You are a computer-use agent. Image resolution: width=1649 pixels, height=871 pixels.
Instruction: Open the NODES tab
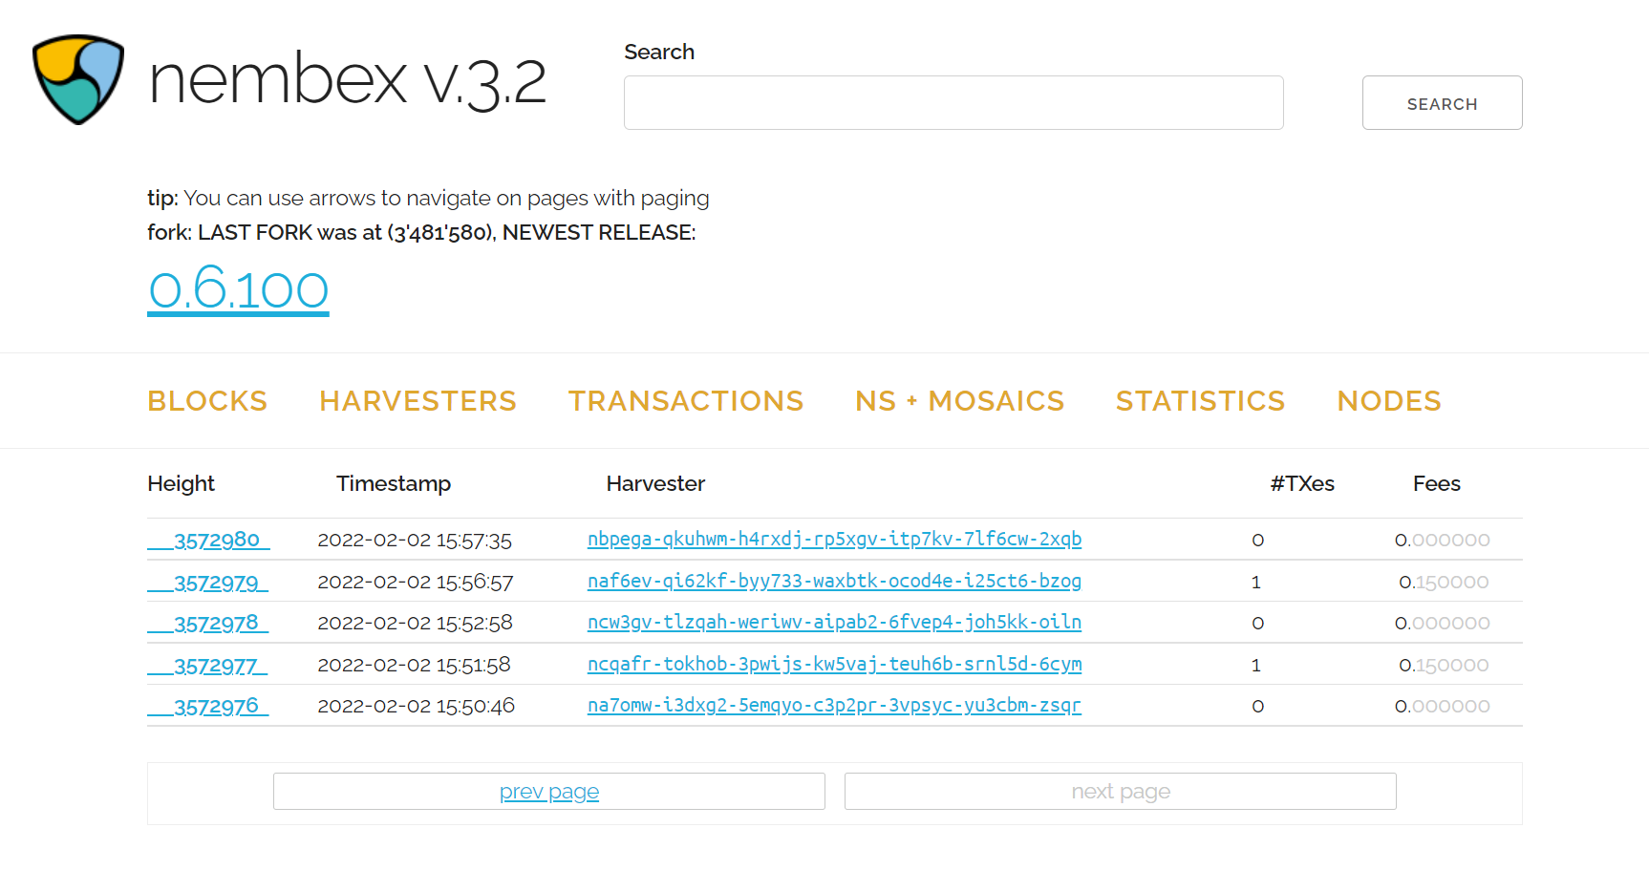(1388, 401)
